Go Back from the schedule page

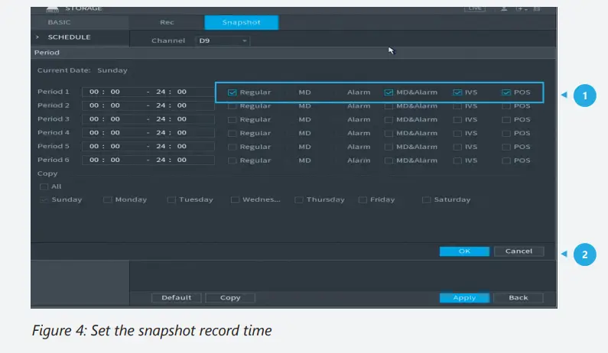click(x=519, y=297)
